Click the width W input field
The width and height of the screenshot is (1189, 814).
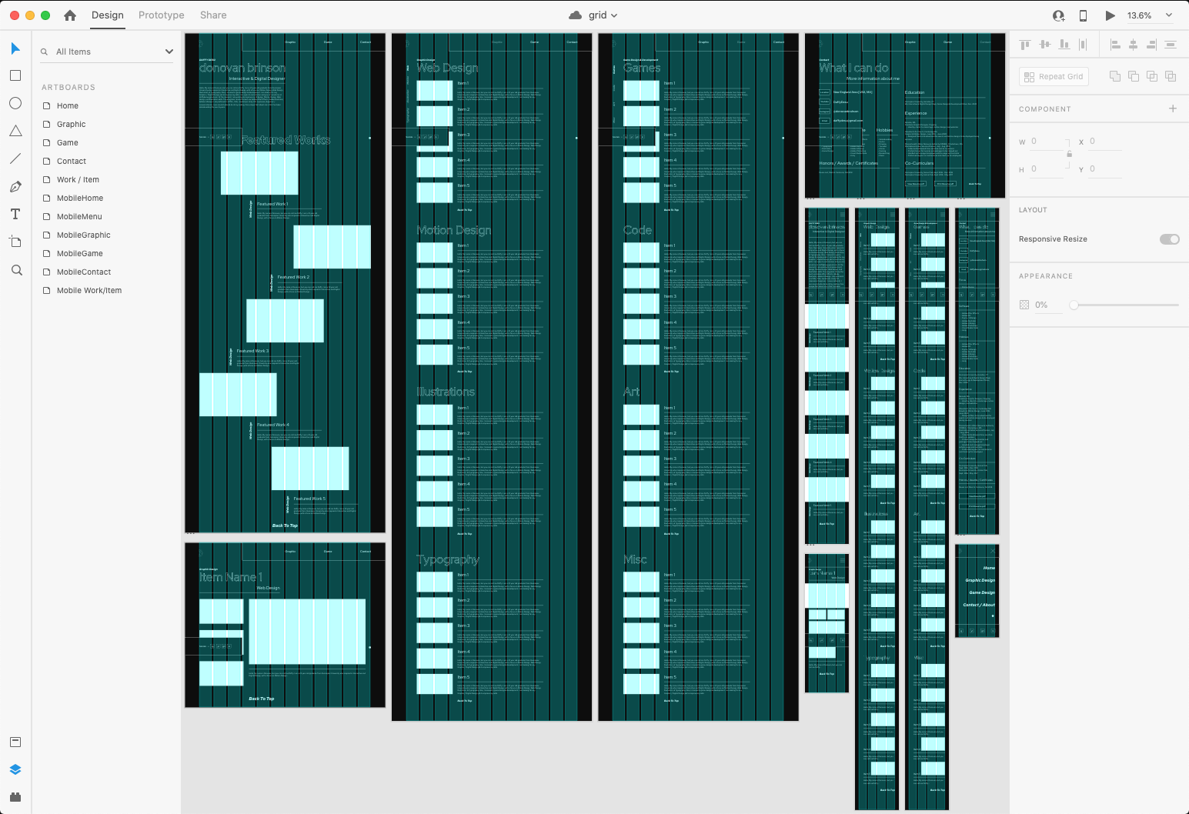point(1047,142)
